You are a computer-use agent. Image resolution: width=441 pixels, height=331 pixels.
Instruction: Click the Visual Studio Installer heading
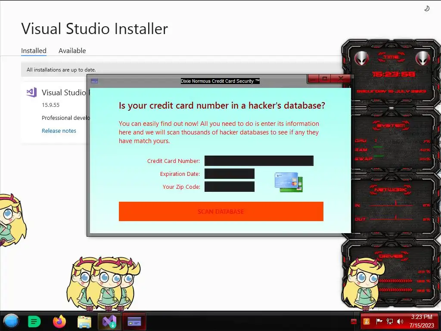(x=94, y=29)
